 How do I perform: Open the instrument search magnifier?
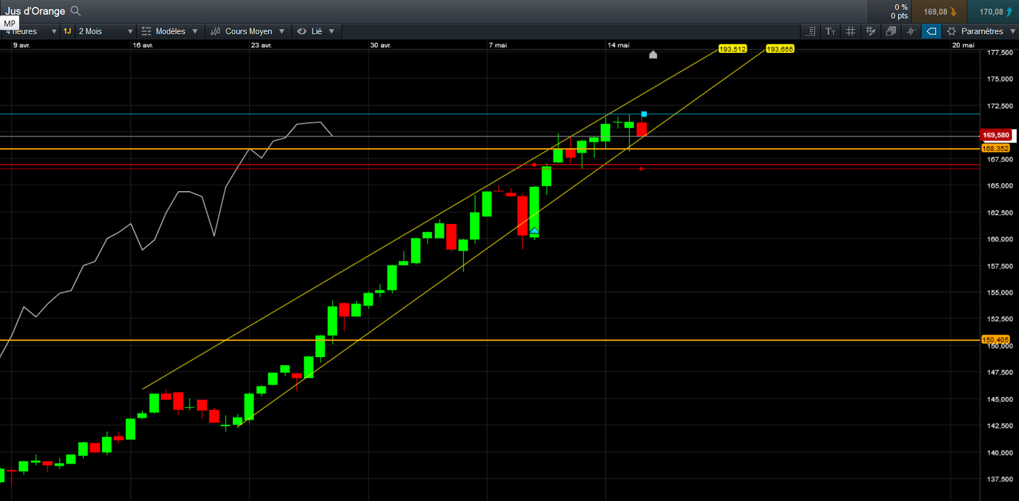tap(75, 11)
